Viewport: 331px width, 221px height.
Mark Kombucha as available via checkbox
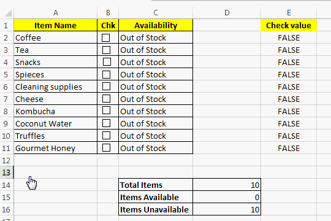[106, 110]
